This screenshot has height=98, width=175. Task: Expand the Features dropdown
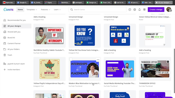46,9
